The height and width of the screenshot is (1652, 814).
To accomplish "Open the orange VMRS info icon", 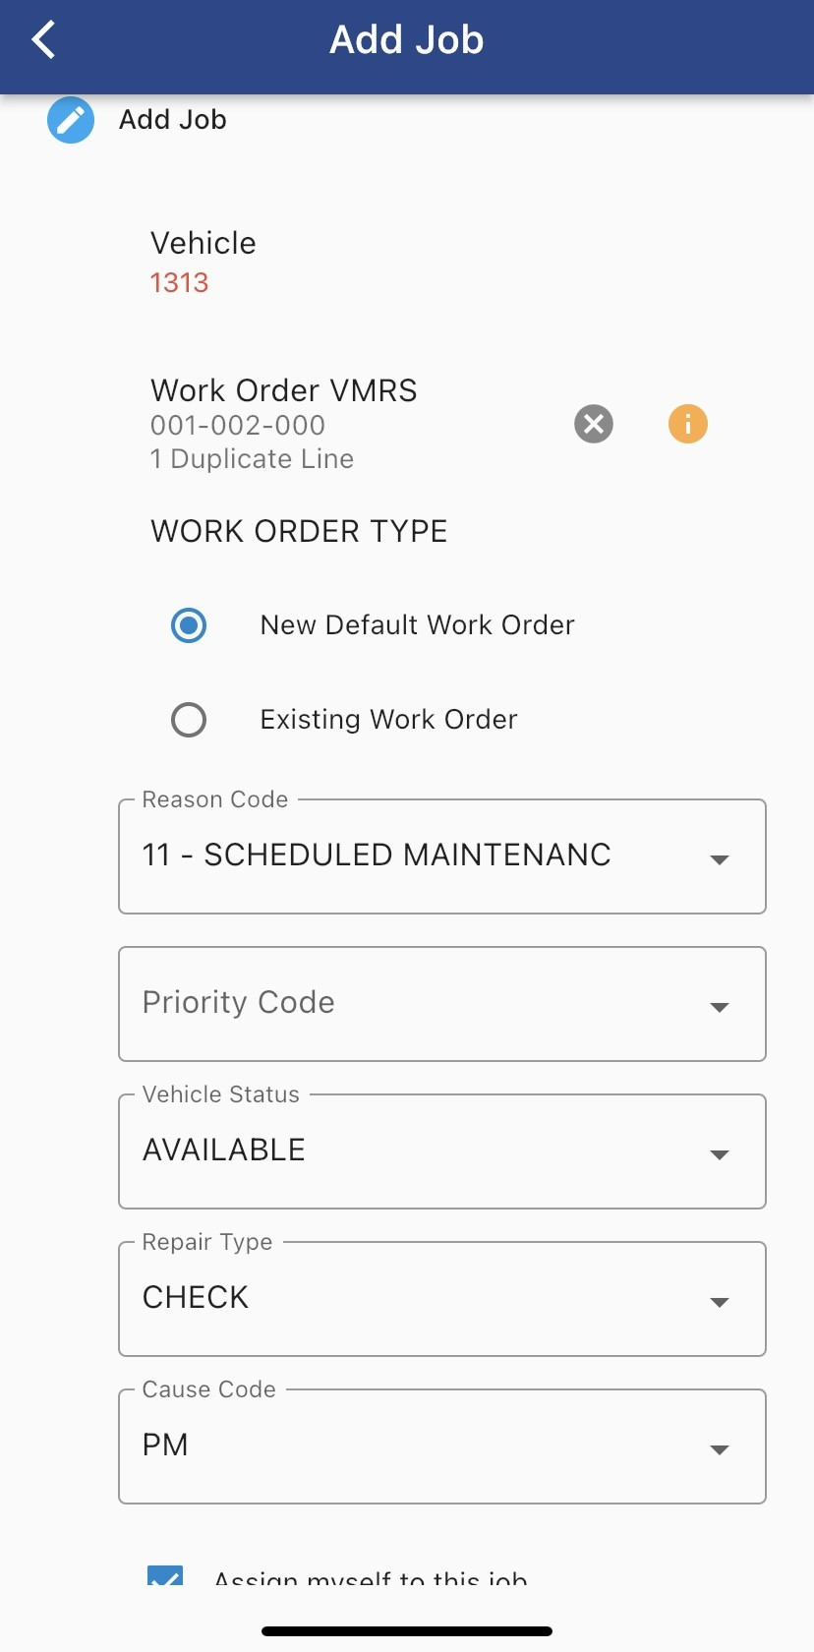I will [688, 424].
